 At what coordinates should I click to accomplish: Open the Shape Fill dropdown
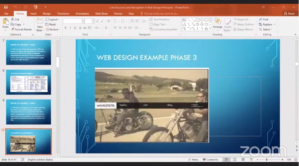tap(242, 19)
